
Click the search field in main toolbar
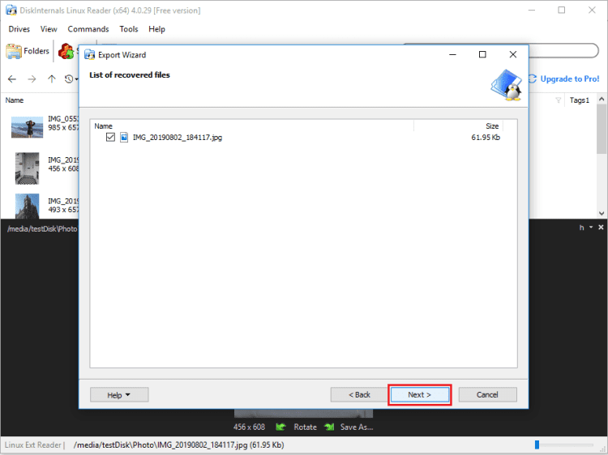tap(563, 51)
